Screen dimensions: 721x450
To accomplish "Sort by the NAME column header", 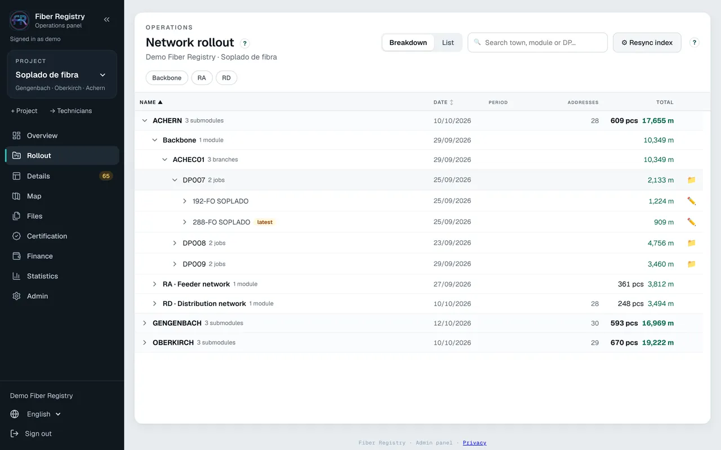I will tap(151, 102).
